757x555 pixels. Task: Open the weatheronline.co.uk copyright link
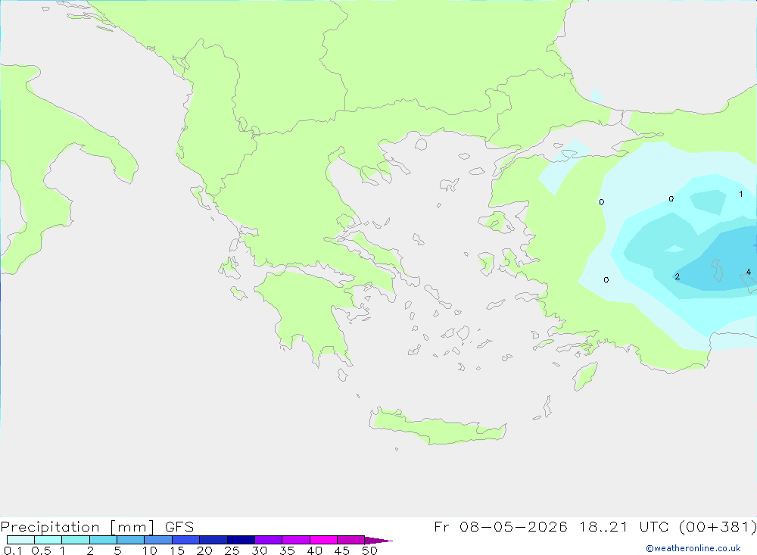[x=693, y=548]
